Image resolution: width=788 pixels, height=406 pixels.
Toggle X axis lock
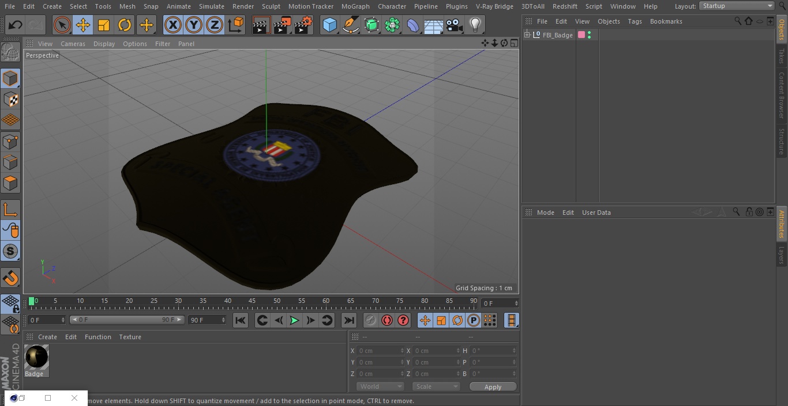[172, 25]
